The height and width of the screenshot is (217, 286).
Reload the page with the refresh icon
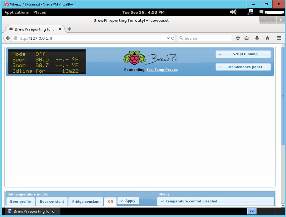(173, 38)
